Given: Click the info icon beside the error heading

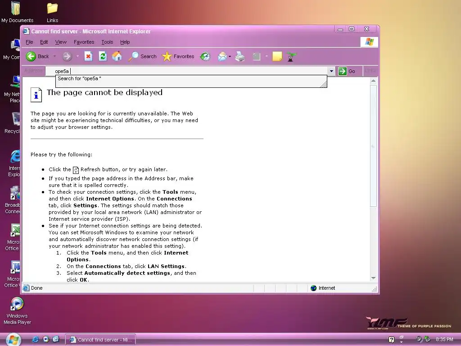Looking at the screenshot, I should [36, 95].
